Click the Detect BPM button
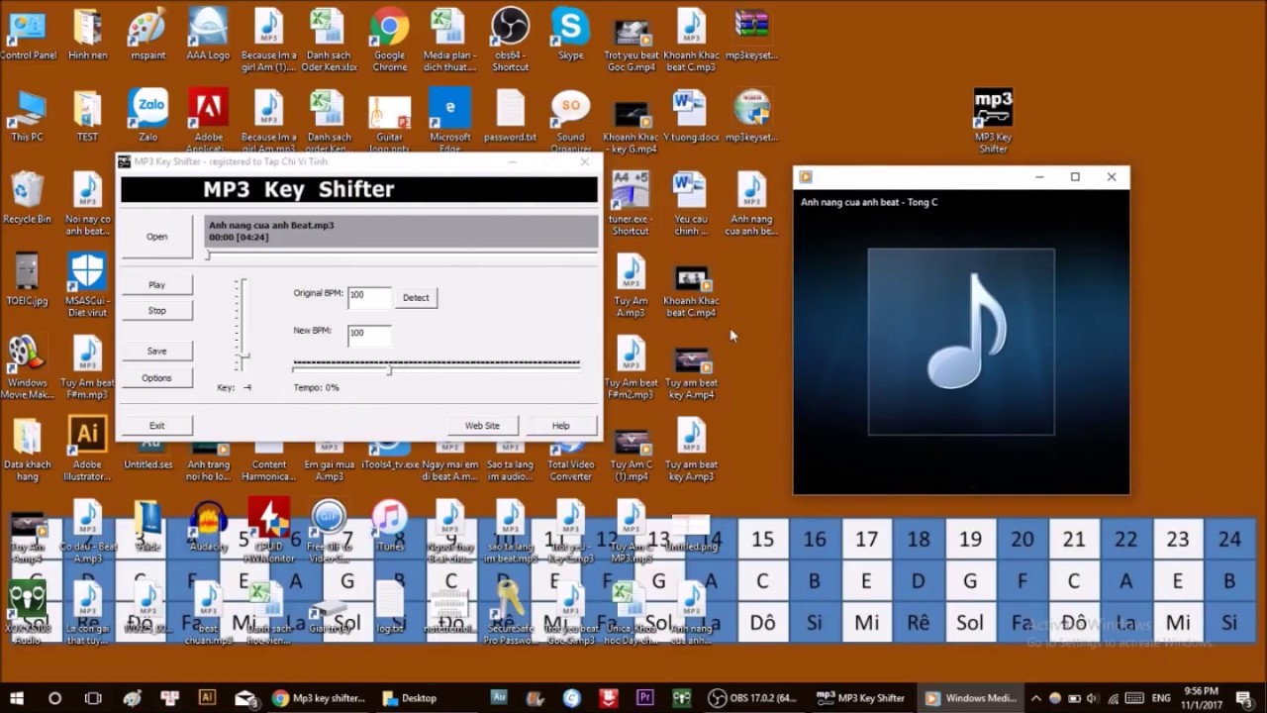 point(416,297)
